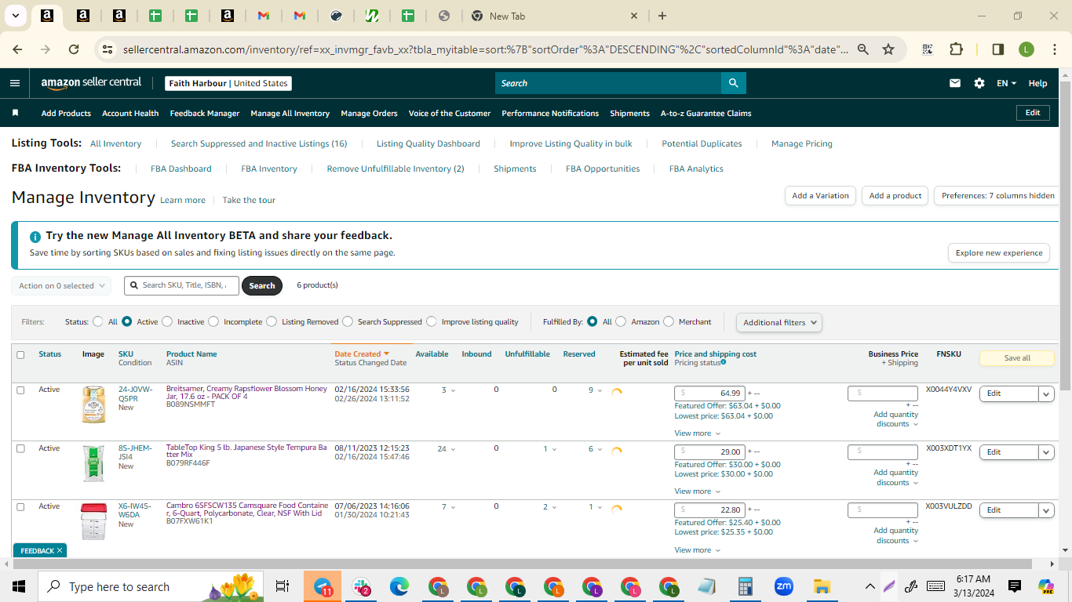The width and height of the screenshot is (1072, 602).
Task: Open Manage Orders in the navigation bar
Action: [369, 113]
